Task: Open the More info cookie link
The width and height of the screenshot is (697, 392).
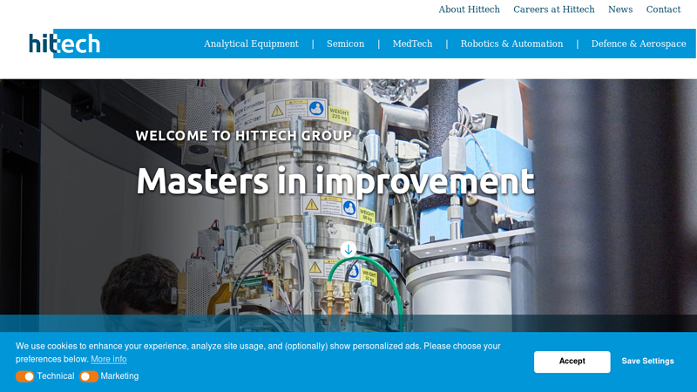Action: (x=109, y=359)
